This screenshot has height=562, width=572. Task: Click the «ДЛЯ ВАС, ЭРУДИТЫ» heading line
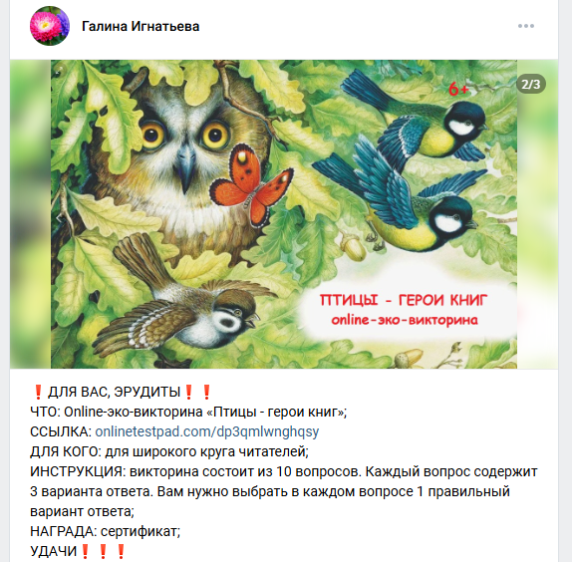[122, 392]
